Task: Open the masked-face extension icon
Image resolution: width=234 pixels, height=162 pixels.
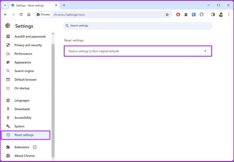Action: tap(186, 14)
